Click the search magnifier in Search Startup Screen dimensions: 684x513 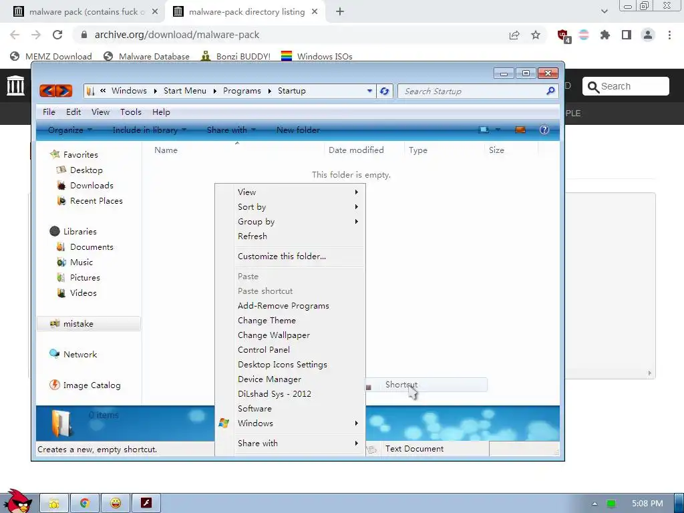550,91
